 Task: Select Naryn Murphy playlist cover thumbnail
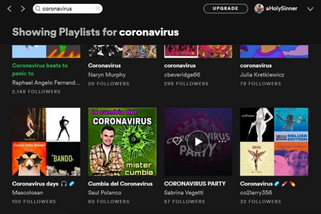(x=122, y=51)
